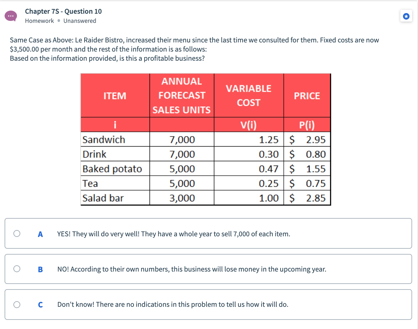Click the blue star bookmark button
Viewport: 418px width, 329px height.
pyautogui.click(x=406, y=16)
